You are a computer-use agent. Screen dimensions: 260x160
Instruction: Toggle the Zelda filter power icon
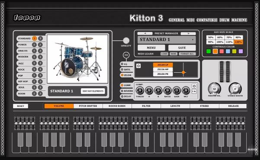[138, 66]
